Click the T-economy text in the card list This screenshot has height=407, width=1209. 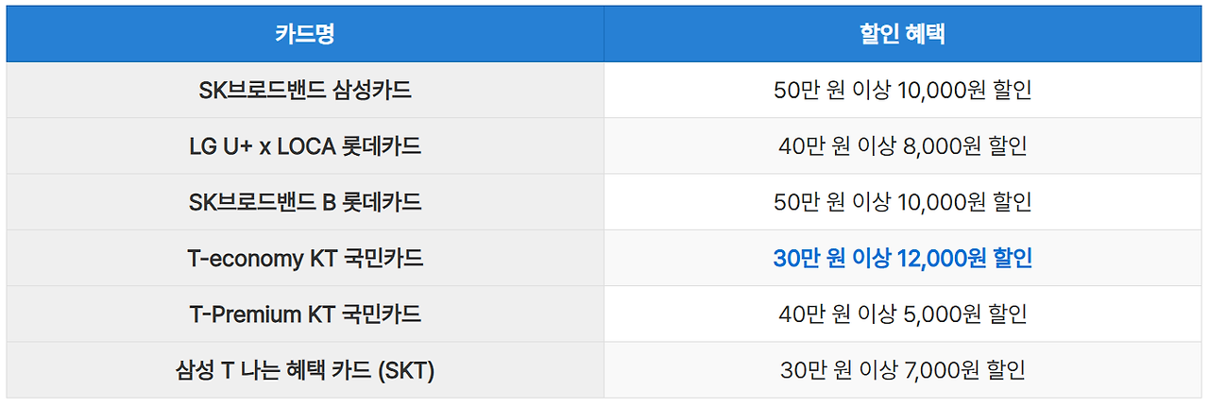[246, 259]
